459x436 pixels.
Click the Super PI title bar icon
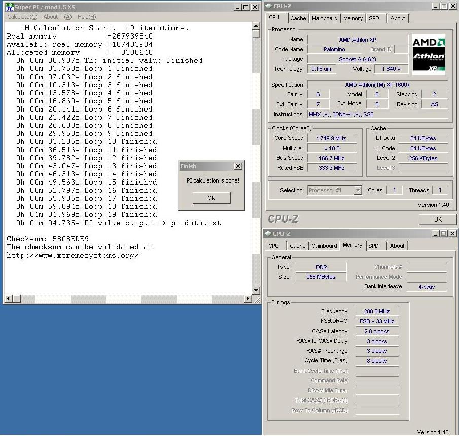tap(9, 7)
